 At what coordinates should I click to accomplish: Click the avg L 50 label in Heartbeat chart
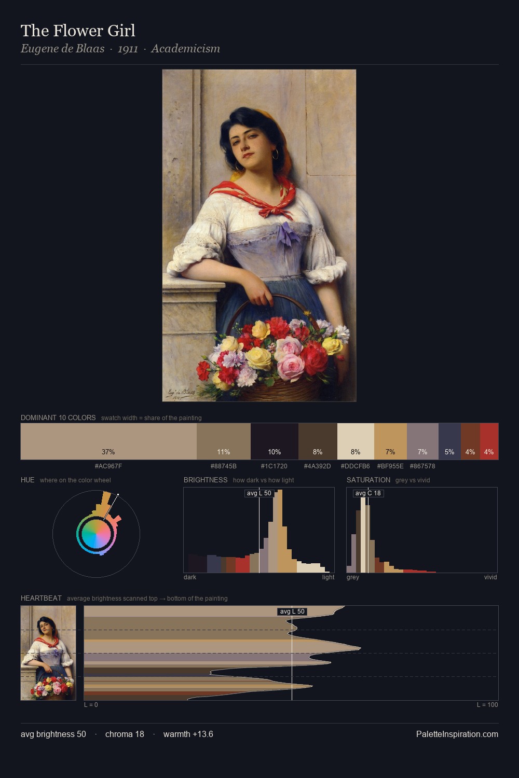click(x=292, y=612)
